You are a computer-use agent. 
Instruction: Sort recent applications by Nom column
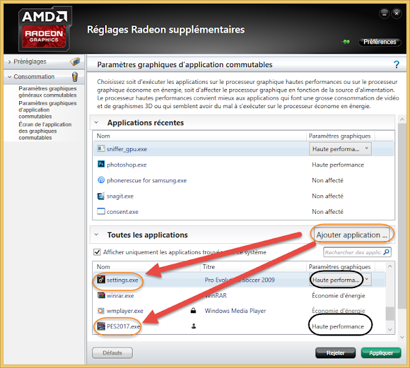click(103, 136)
